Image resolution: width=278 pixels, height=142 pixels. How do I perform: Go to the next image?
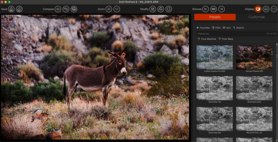tap(221, 9)
